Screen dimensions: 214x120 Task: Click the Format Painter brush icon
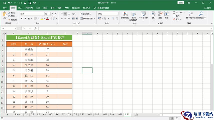point(9,19)
